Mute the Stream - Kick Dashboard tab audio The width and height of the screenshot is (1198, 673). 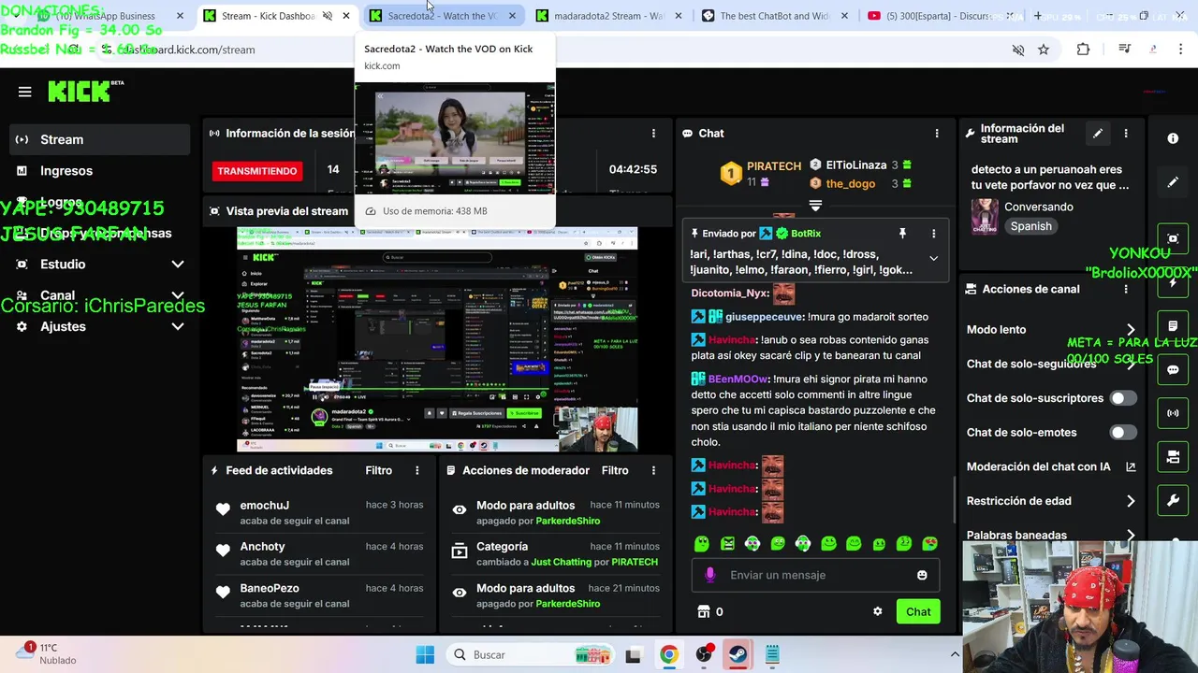(327, 16)
